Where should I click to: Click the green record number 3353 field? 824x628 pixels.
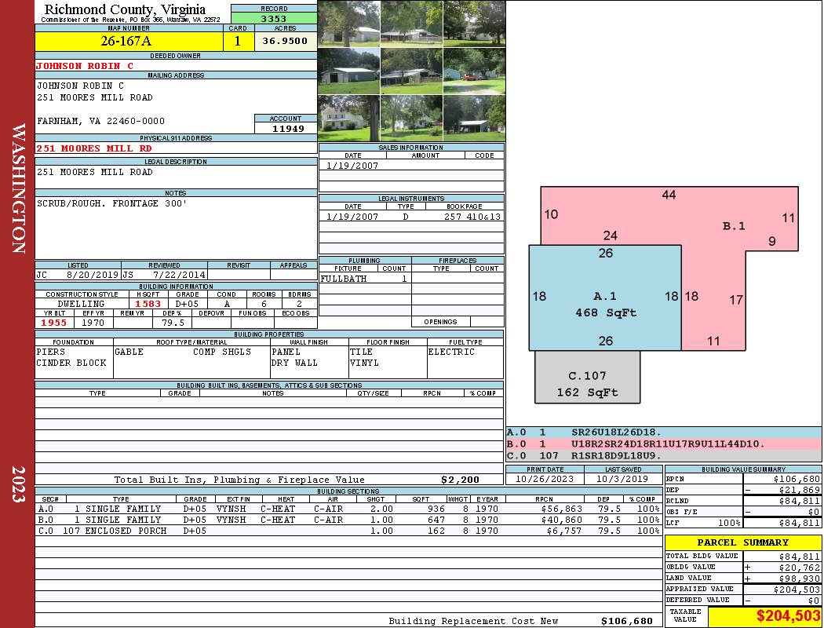pyautogui.click(x=274, y=18)
